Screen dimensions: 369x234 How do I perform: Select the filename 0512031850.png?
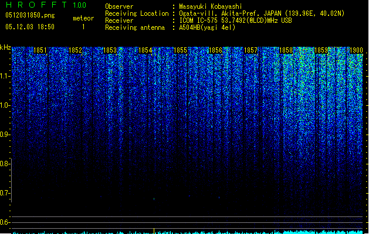click(30, 15)
